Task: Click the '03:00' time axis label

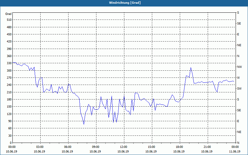Action: click(x=40, y=147)
